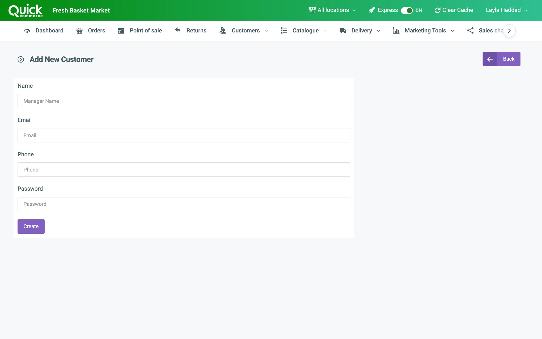The image size is (542, 339).
Task: Open the Dashboard menu item
Action: [44, 31]
